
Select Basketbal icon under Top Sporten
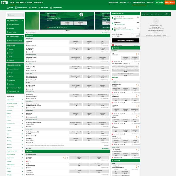pos(7,60)
